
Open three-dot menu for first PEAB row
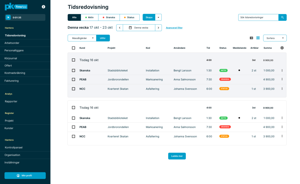pyautogui.click(x=282, y=79)
